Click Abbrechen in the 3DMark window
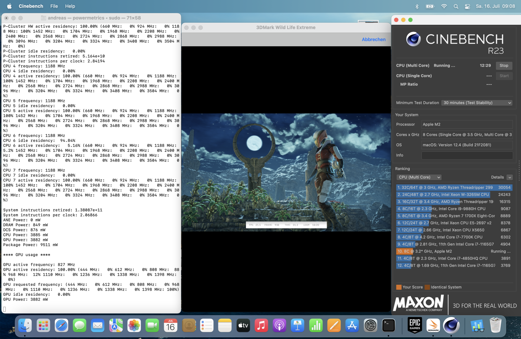Screen dimensions: 521x339 (x=374, y=40)
